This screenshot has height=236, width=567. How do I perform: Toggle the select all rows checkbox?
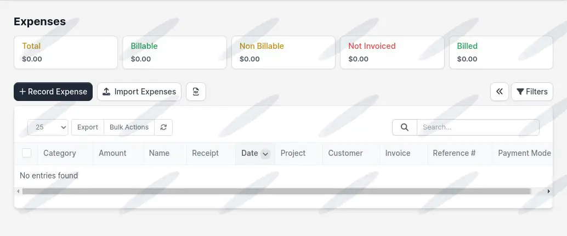coord(27,153)
